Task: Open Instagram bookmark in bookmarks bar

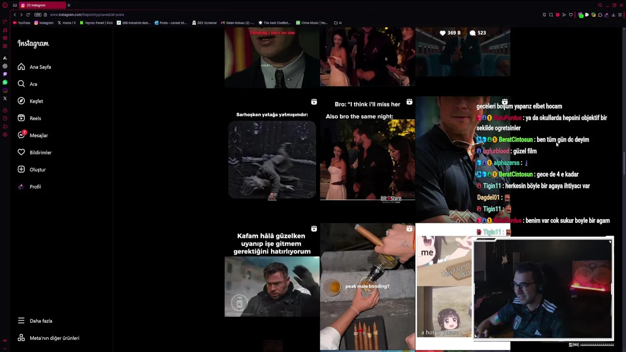Action: 44,22
